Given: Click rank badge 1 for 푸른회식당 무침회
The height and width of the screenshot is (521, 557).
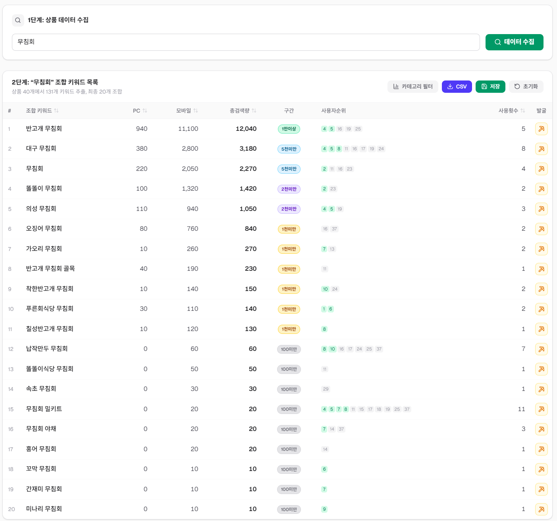Looking at the screenshot, I should pos(324,309).
